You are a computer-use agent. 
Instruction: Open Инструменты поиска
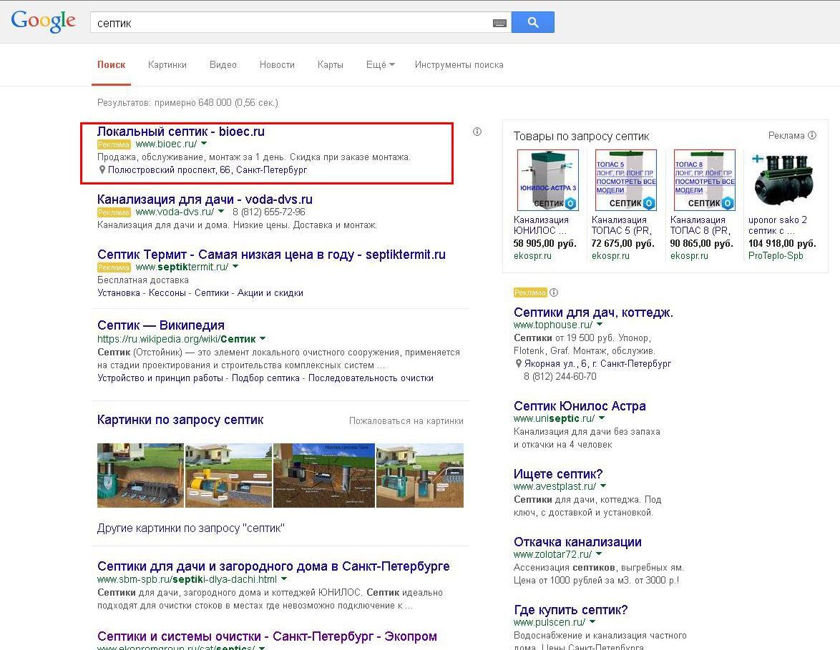click(459, 65)
